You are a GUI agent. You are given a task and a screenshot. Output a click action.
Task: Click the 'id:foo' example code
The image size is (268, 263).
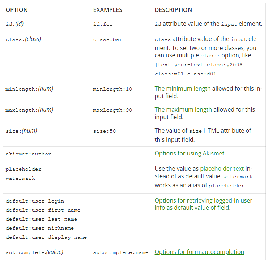[x=103, y=25]
